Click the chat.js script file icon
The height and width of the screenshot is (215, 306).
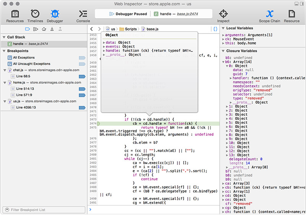(x=10, y=70)
